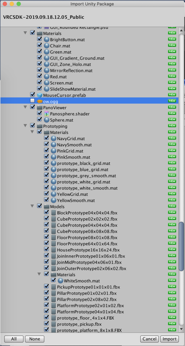The width and height of the screenshot is (185, 346).
Task: Uncheck the Green.mat checkbox
Action: point(39,51)
